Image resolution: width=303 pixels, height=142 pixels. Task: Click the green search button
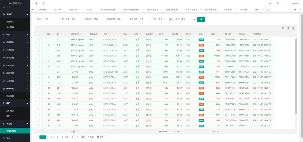pos(201,19)
